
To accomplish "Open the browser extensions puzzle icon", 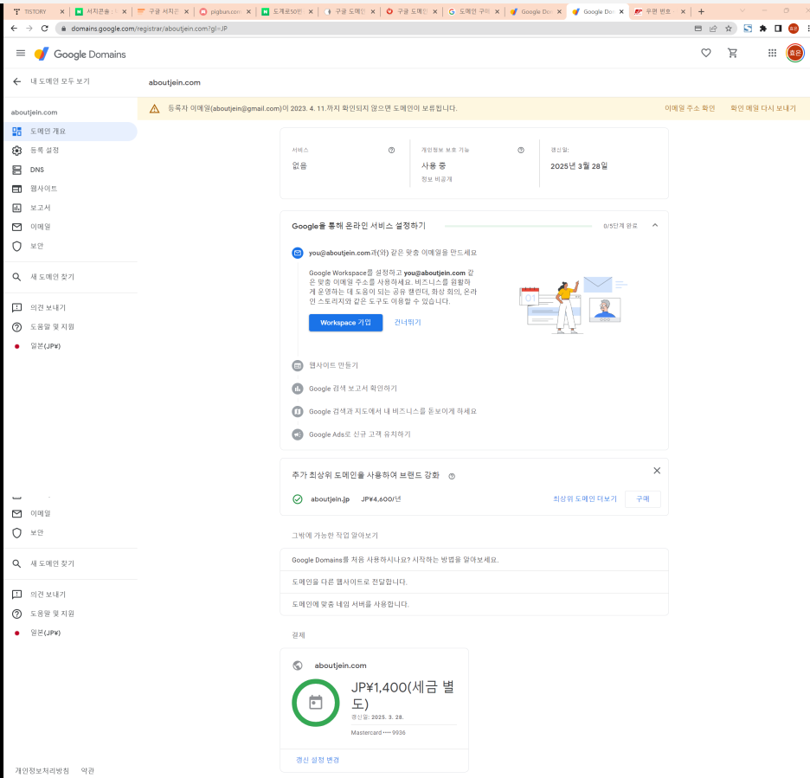I will (763, 29).
